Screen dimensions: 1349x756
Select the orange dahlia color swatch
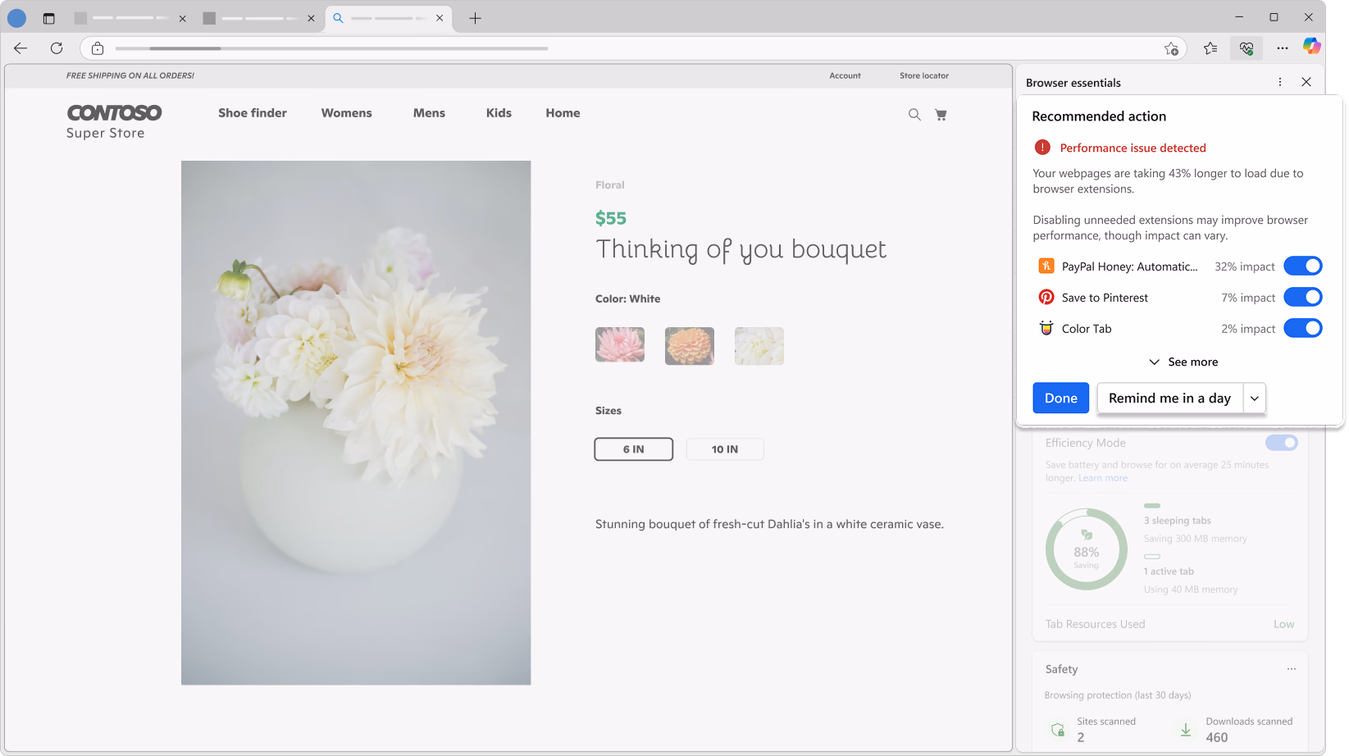(x=689, y=346)
